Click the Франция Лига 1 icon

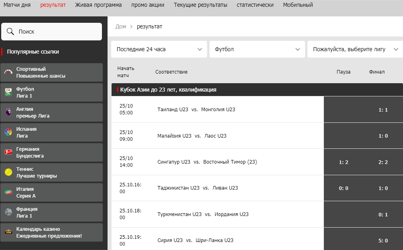8,212
